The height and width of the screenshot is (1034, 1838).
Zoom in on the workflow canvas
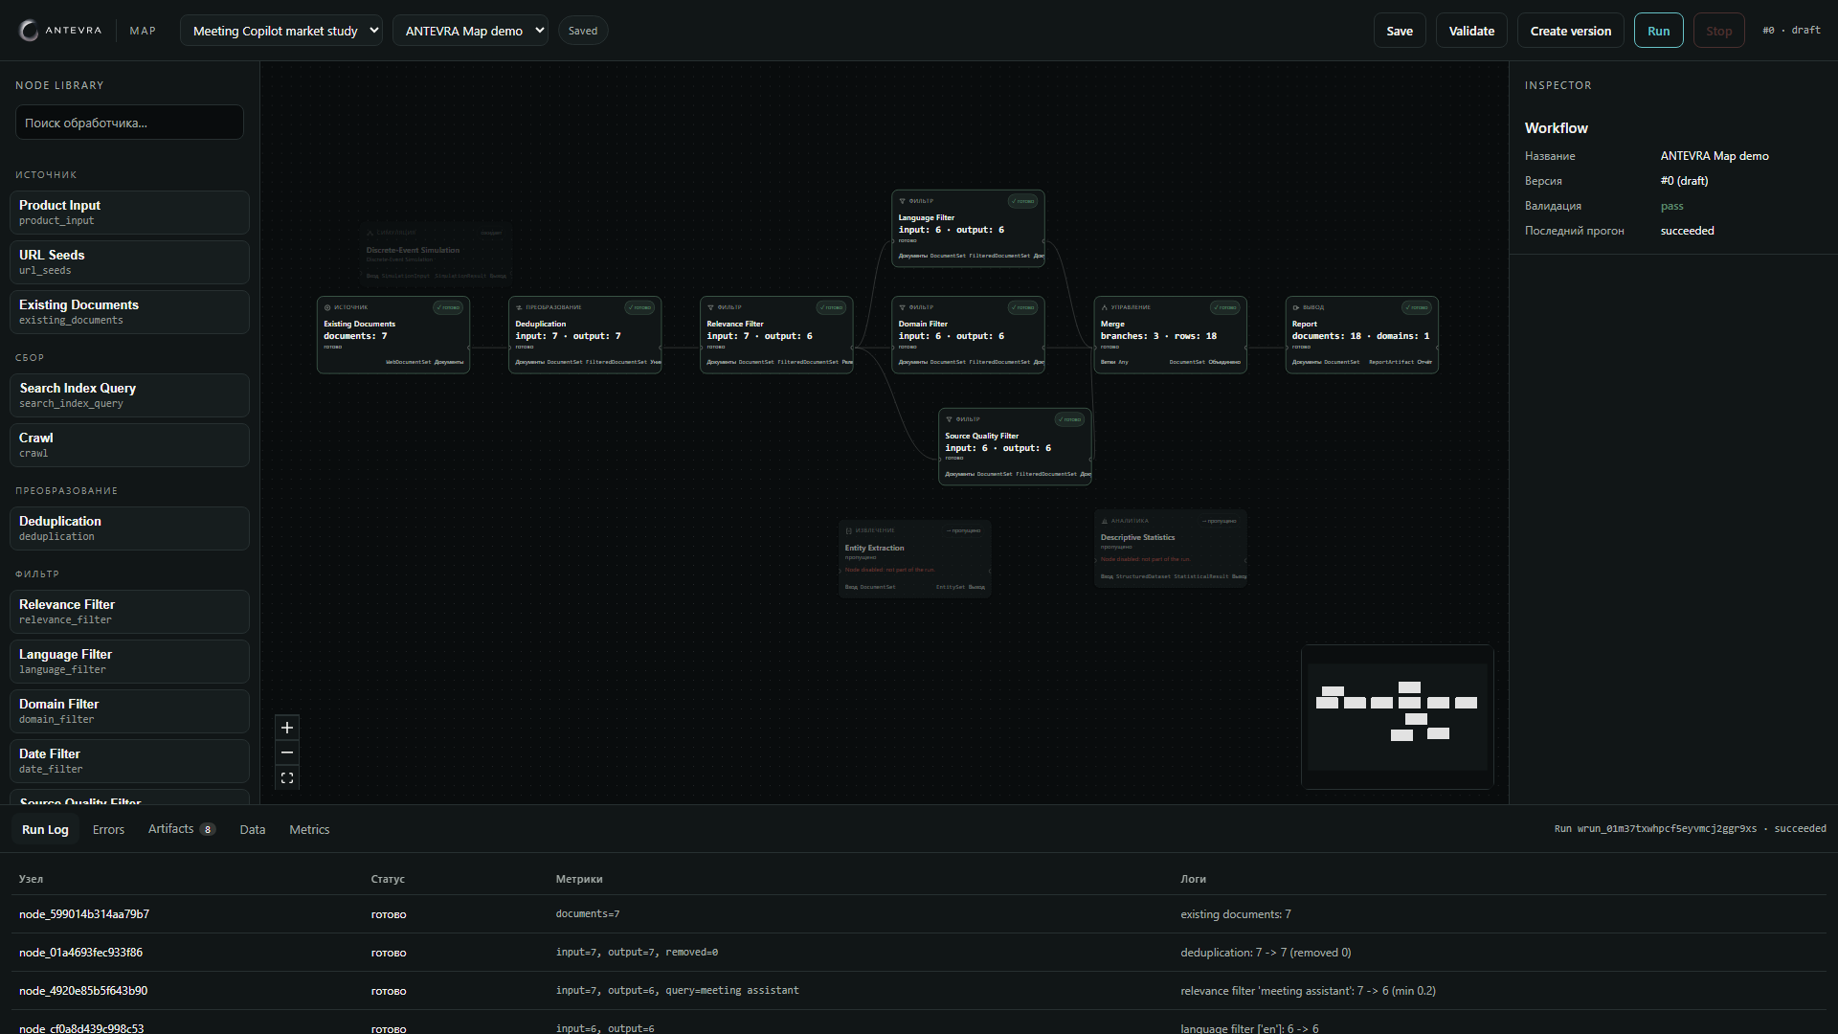tap(287, 728)
